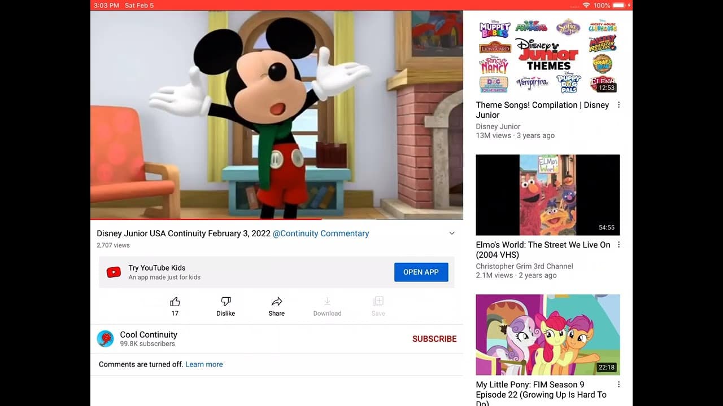723x406 pixels.
Task: Open options menu for My Little Pony video
Action: click(x=619, y=385)
